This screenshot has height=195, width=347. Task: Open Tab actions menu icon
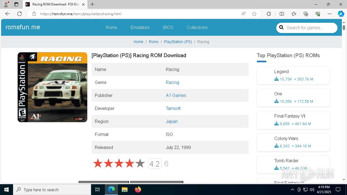[16, 4]
